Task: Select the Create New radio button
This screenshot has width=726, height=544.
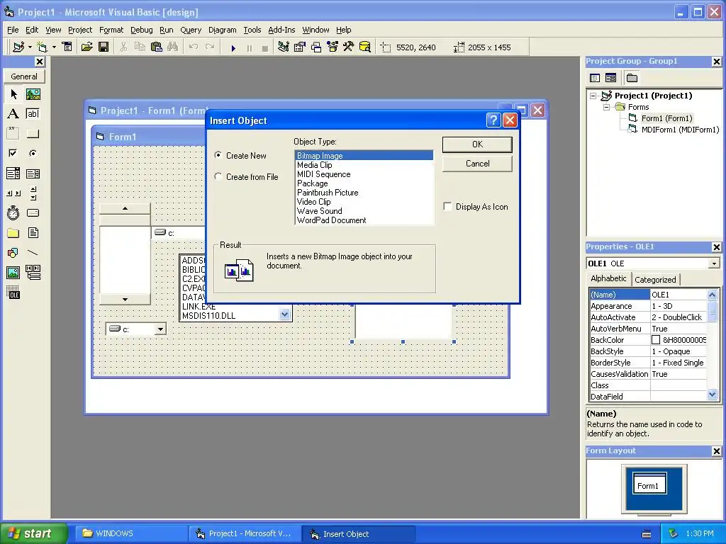Action: 218,155
